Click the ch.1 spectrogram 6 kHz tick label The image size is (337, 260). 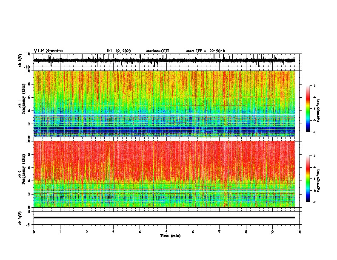coord(30,98)
